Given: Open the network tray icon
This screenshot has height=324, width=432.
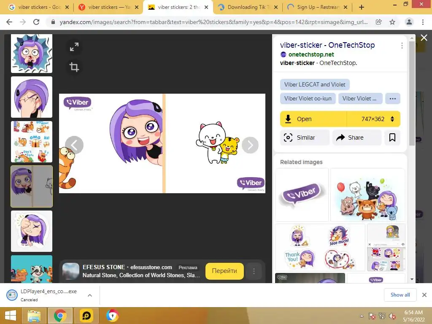Looking at the screenshot, I should tap(382, 316).
